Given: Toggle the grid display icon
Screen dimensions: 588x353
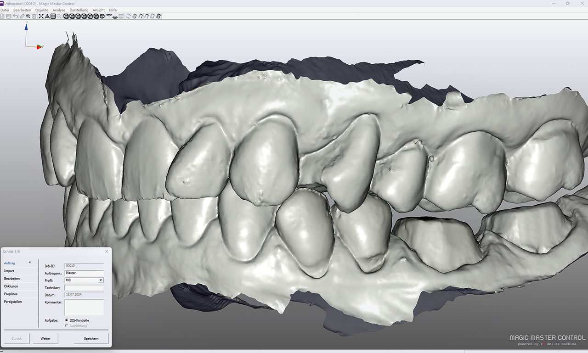Looking at the screenshot, I should 53,16.
